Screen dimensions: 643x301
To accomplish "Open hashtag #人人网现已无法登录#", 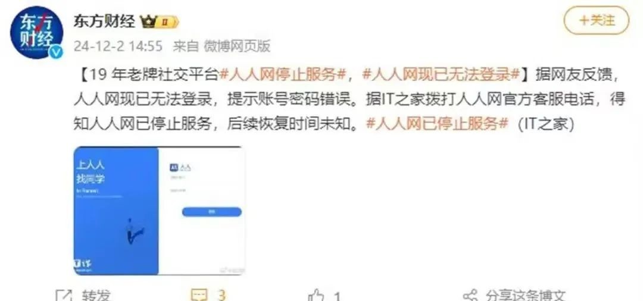I will click(x=441, y=74).
